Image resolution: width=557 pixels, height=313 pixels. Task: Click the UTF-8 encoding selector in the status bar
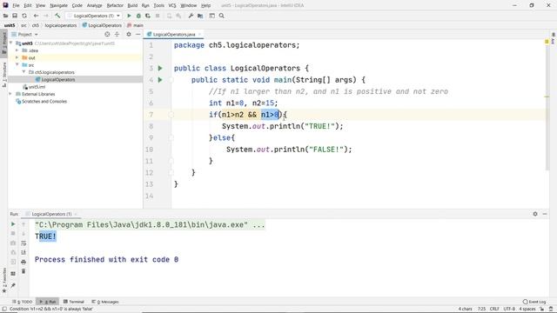[508, 309]
